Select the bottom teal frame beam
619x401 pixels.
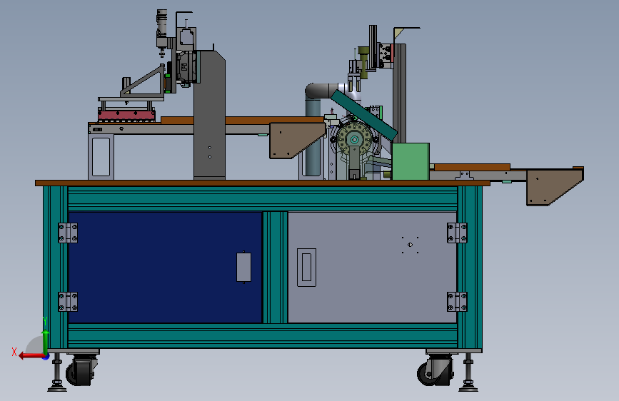pos(263,335)
